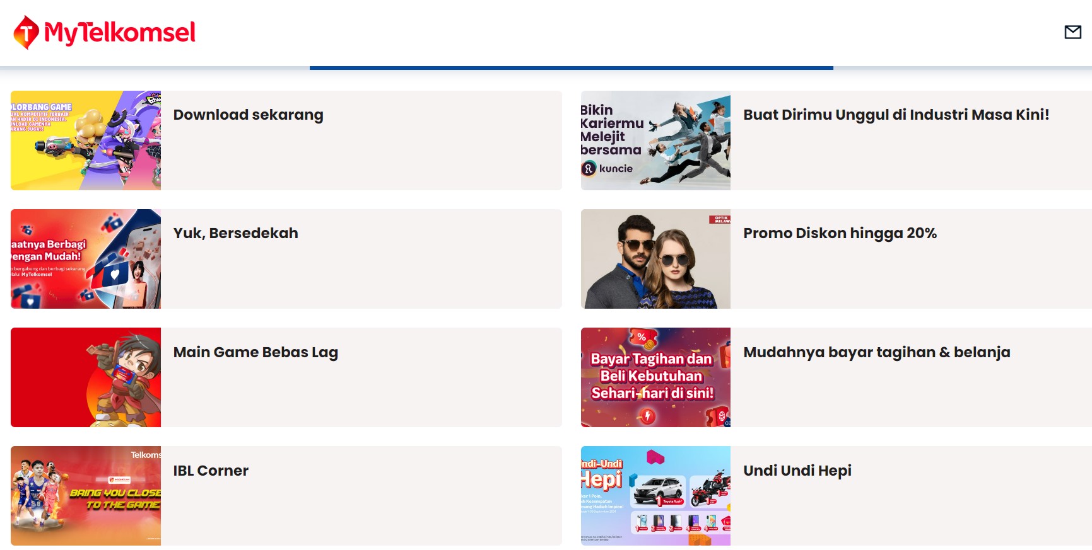1092x550 pixels.
Task: Select the "Main Game Bebas Lag" title
Action: click(255, 352)
